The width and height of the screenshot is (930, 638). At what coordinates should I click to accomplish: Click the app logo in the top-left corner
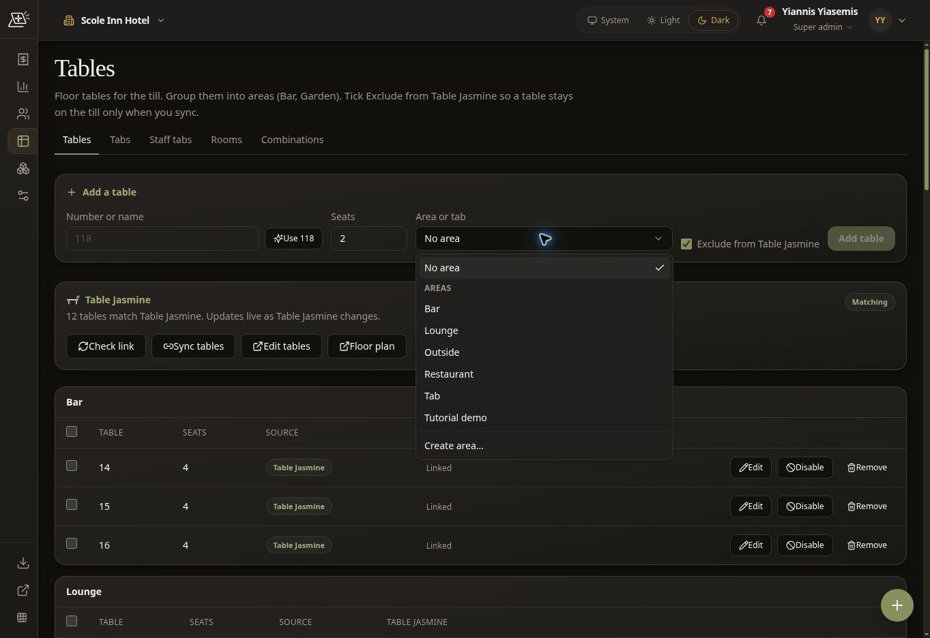click(18, 19)
